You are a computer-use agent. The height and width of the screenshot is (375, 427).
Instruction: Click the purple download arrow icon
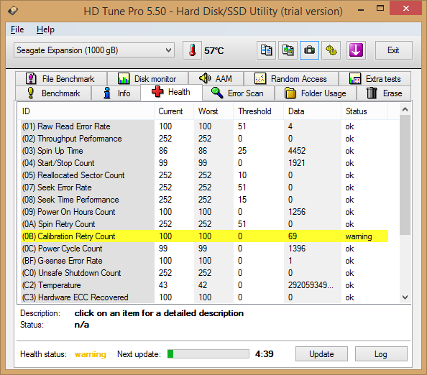tap(356, 50)
